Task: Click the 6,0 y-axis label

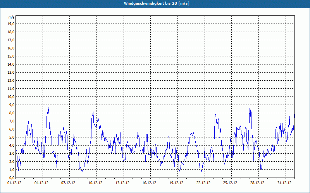Action: coord(12,129)
